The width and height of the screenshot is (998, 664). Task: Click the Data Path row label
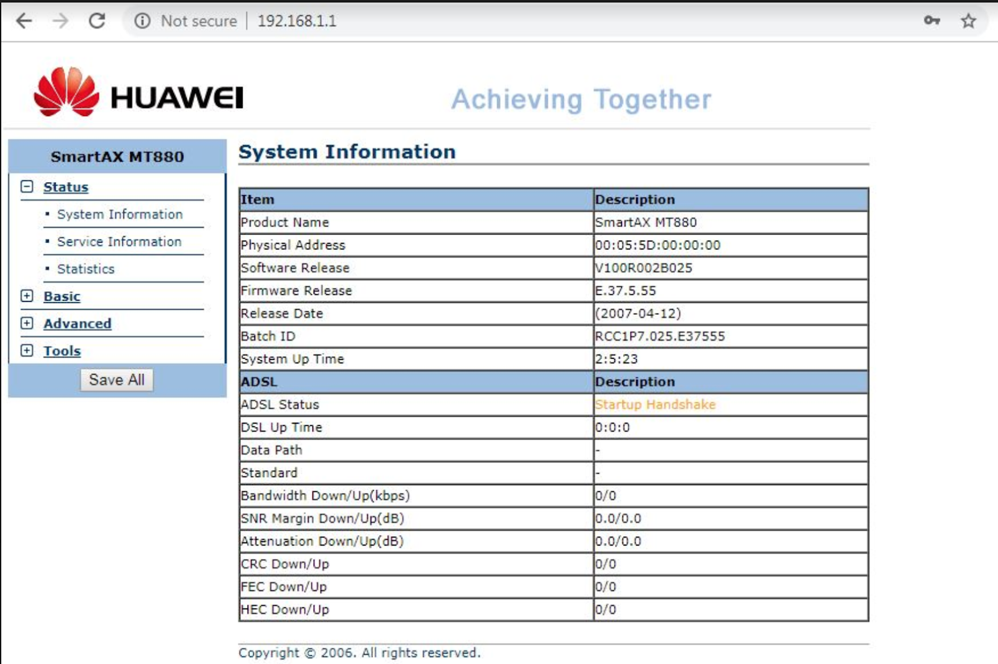(271, 450)
